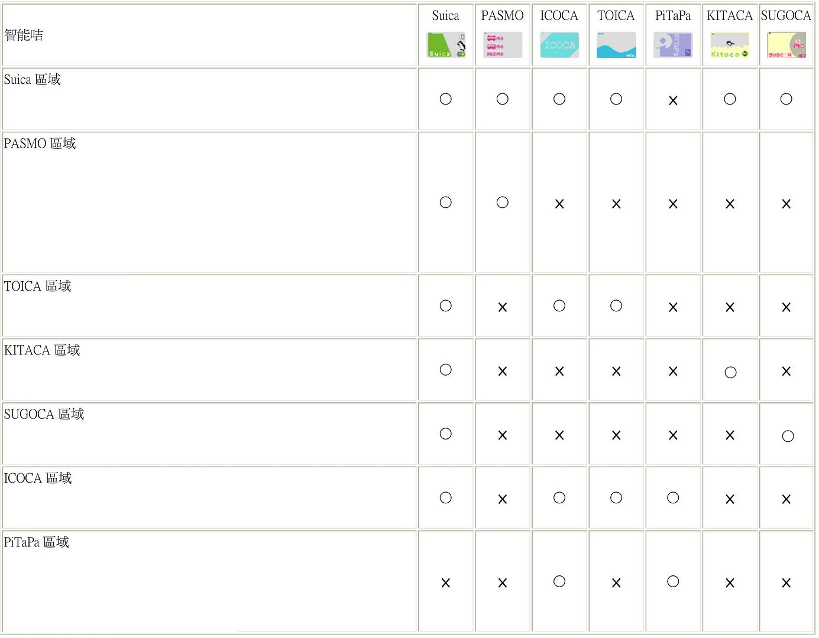Image resolution: width=819 pixels, height=638 pixels.
Task: Click the turquoise ICOCA card image
Action: pyautogui.click(x=559, y=45)
